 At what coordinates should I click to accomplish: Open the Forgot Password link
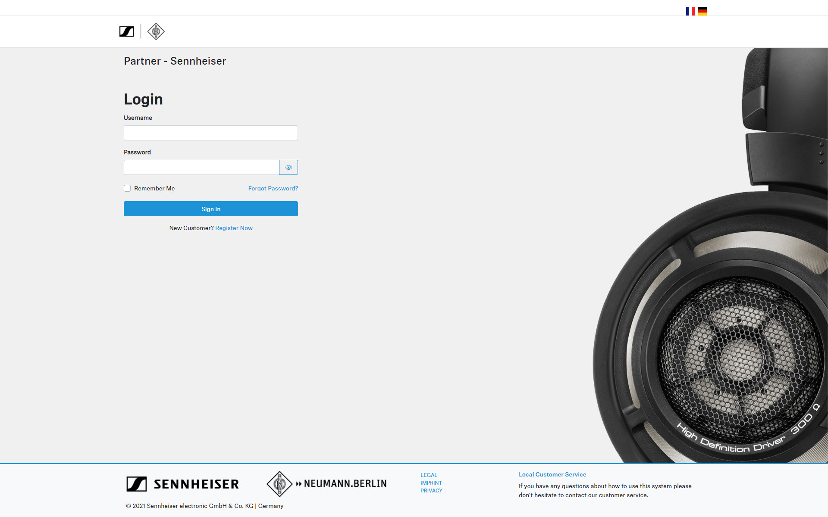[x=273, y=188]
